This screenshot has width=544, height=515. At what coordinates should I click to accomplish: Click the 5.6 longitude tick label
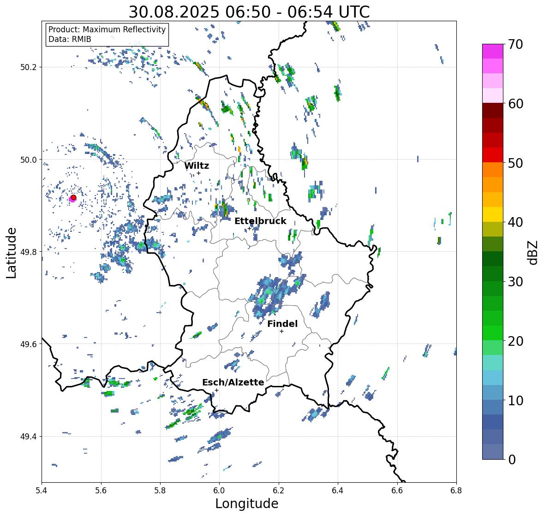tap(101, 490)
